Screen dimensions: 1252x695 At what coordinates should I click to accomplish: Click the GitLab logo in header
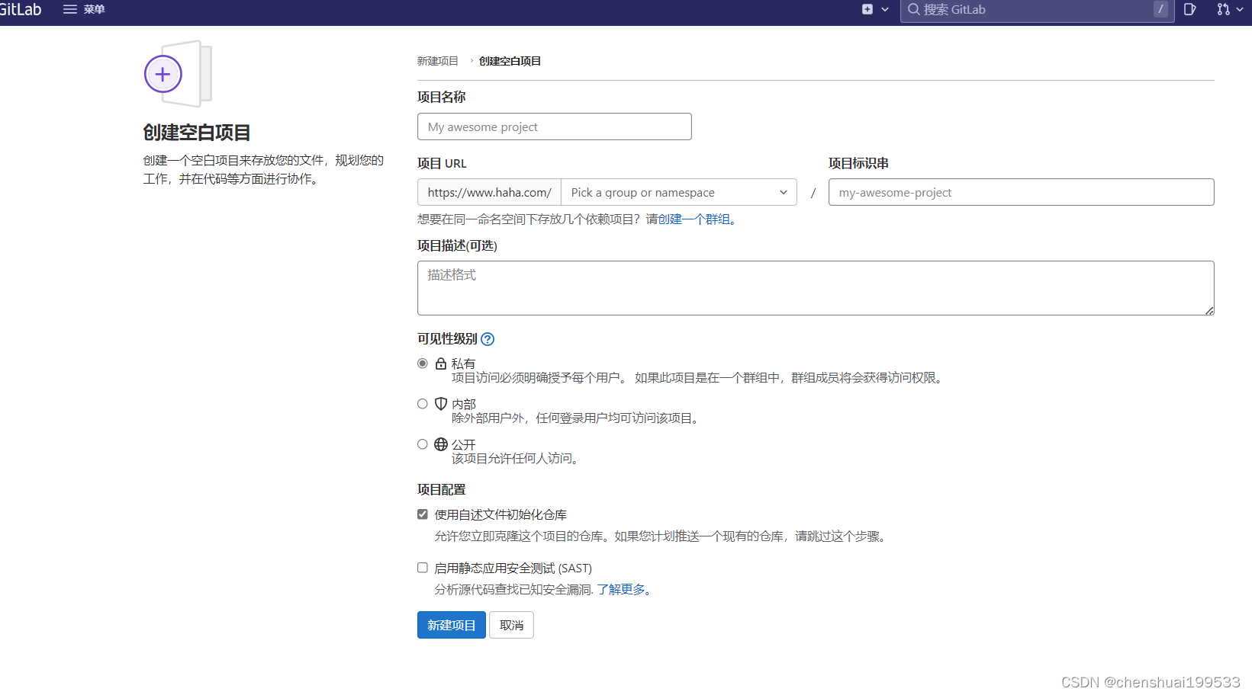[21, 9]
